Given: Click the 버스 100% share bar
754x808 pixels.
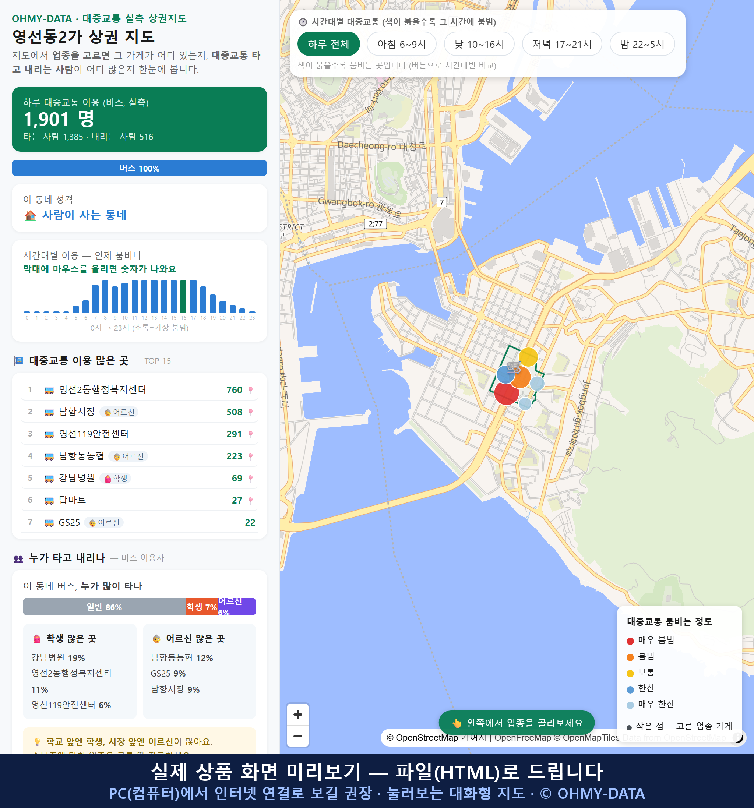Looking at the screenshot, I should point(140,168).
